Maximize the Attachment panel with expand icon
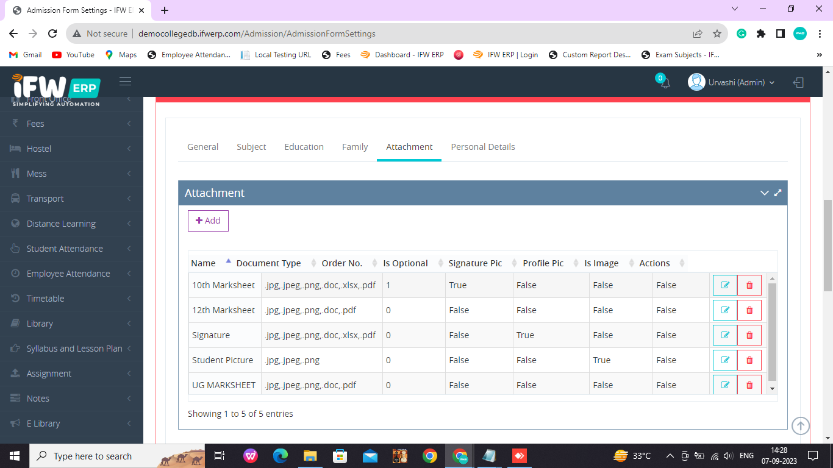 tap(778, 193)
